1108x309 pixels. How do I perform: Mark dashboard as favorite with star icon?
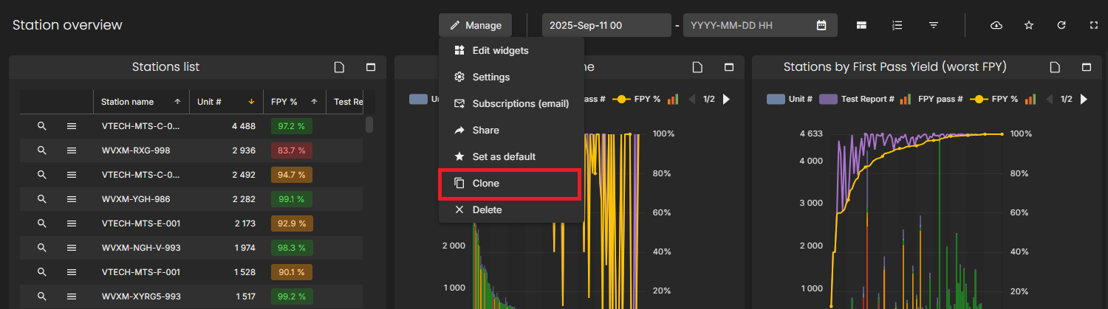click(1029, 25)
